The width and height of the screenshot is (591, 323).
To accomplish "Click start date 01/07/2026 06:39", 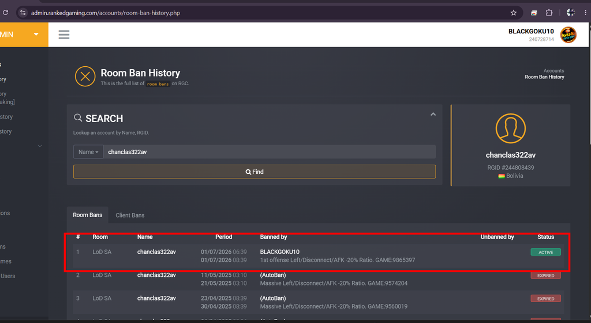I will click(223, 252).
